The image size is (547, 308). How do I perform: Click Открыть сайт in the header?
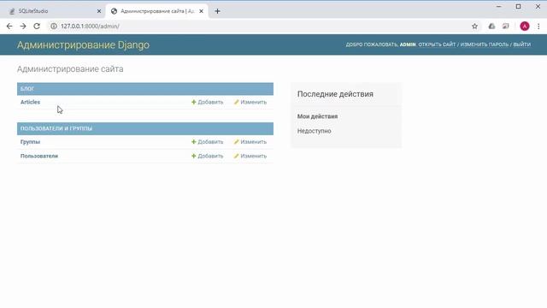coord(437,44)
